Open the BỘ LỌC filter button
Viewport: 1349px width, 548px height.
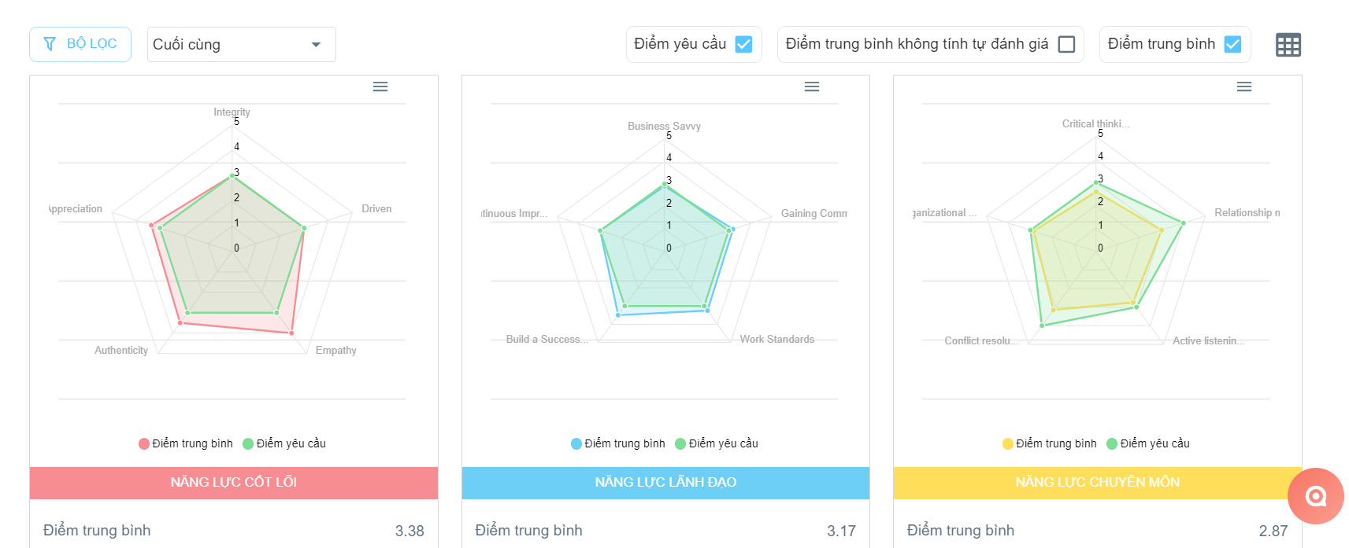(80, 44)
